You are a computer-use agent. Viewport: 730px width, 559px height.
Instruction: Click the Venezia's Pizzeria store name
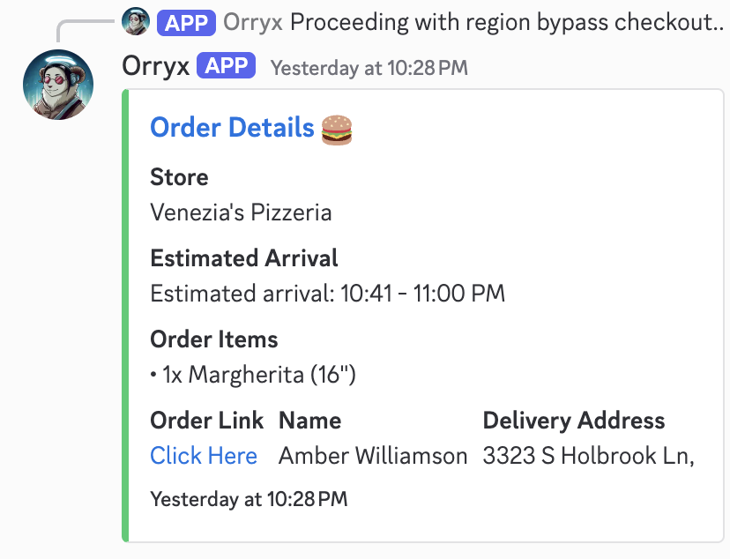click(241, 212)
